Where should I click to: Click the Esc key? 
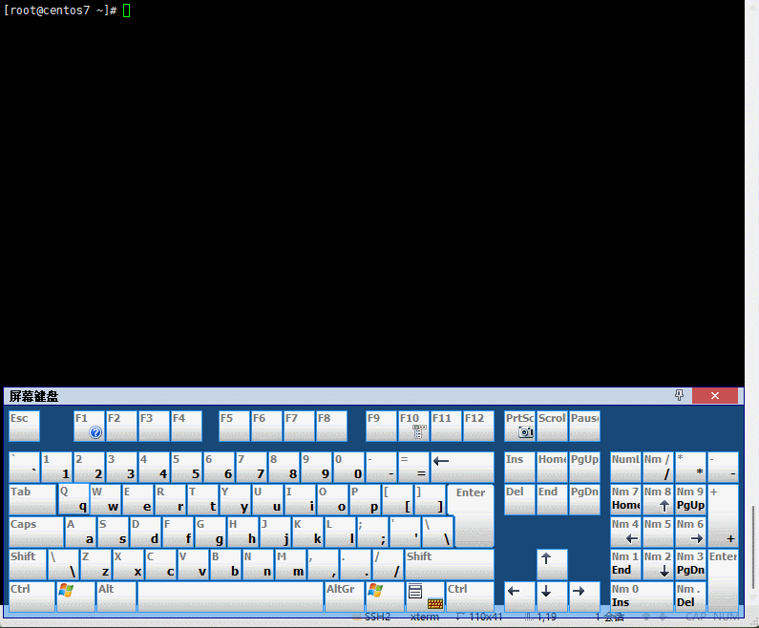24,426
